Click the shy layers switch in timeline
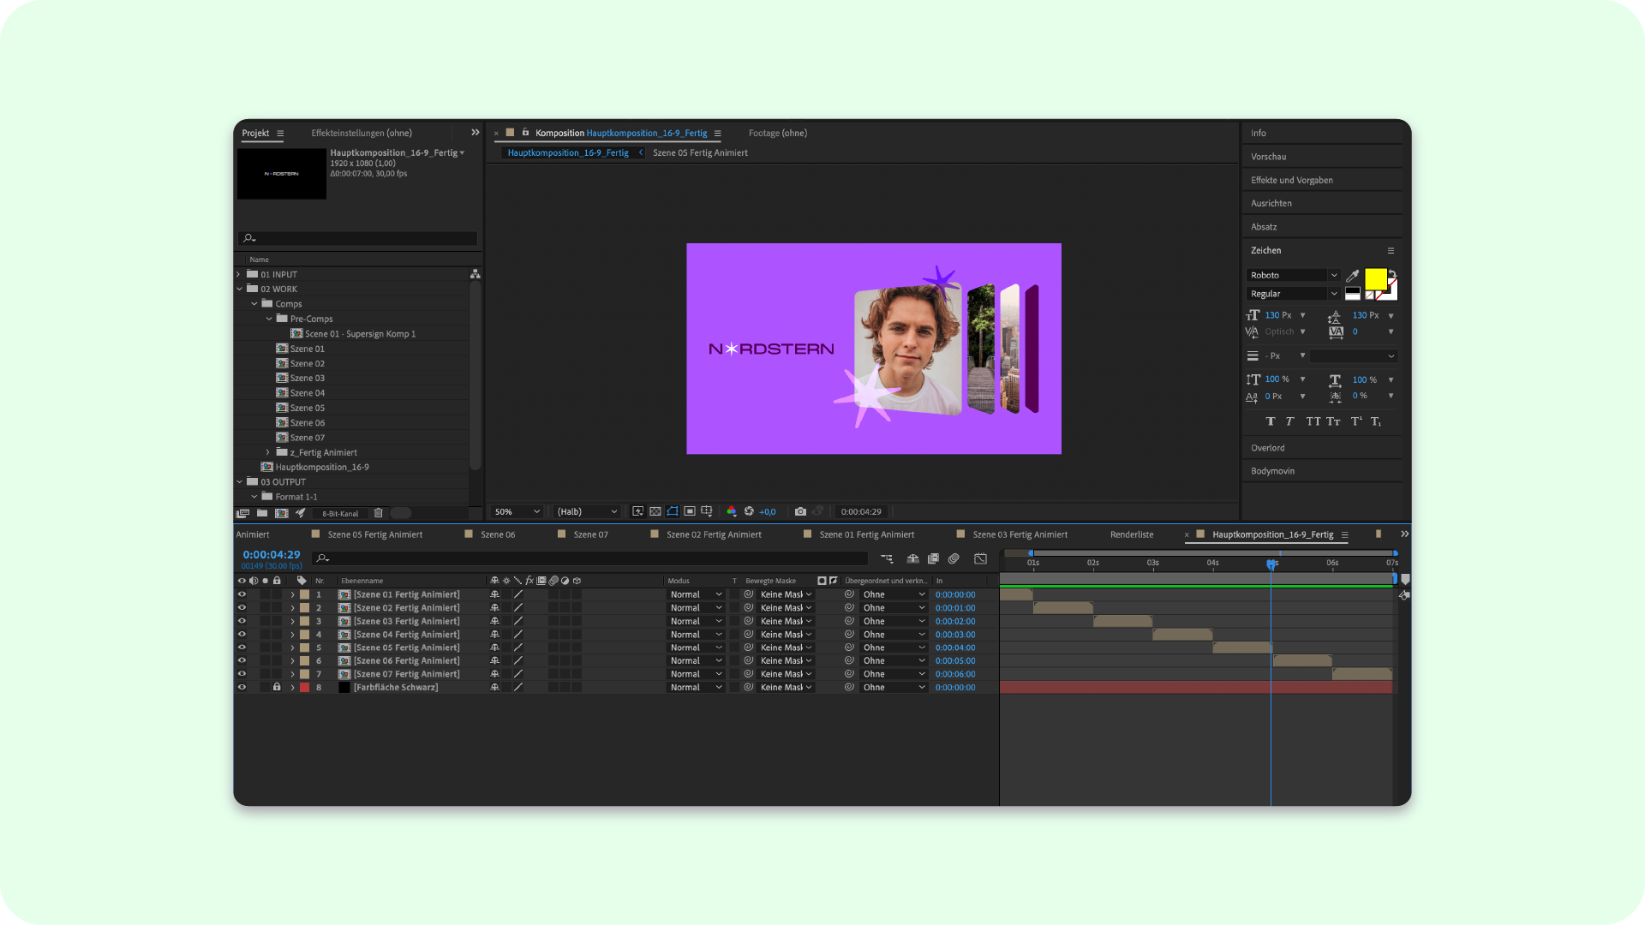 point(912,558)
